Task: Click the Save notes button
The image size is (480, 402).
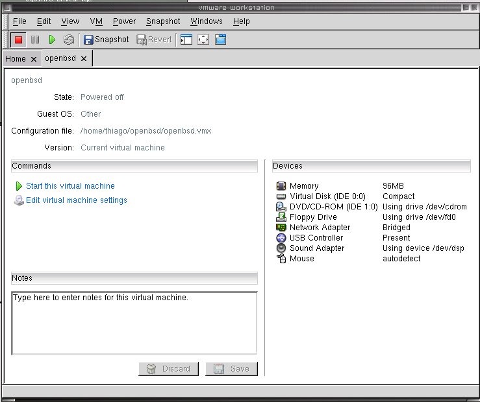Action: pos(231,369)
